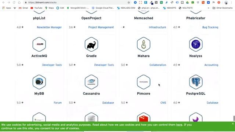Open the Gmail bookmark
235x132 pixels.
point(23,8)
